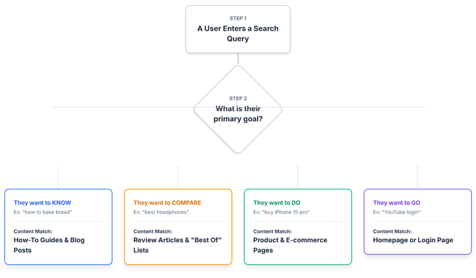The width and height of the screenshot is (476, 278).
Task: Click the 'STEP 2' label
Action: (x=238, y=99)
